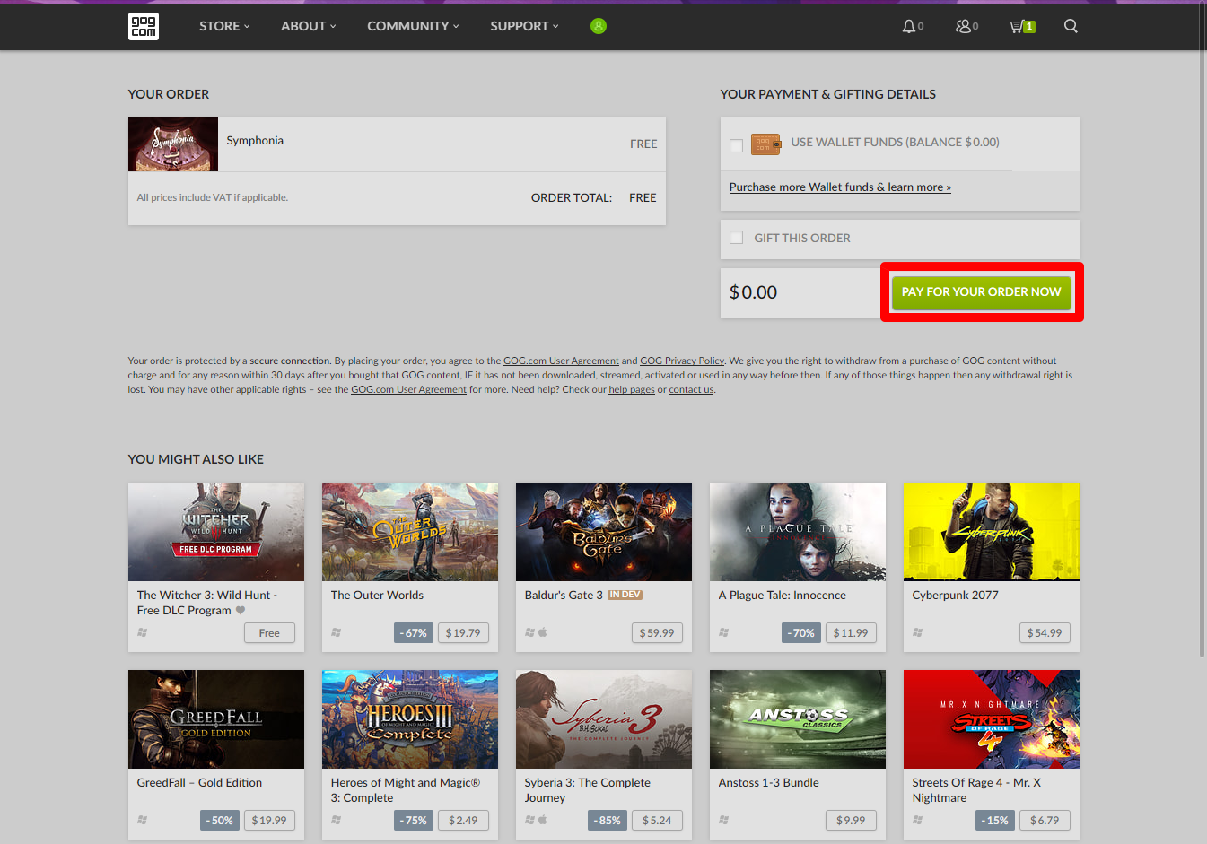The height and width of the screenshot is (844, 1207).
Task: Click the Free button on Witcher 3 card
Action: click(269, 633)
